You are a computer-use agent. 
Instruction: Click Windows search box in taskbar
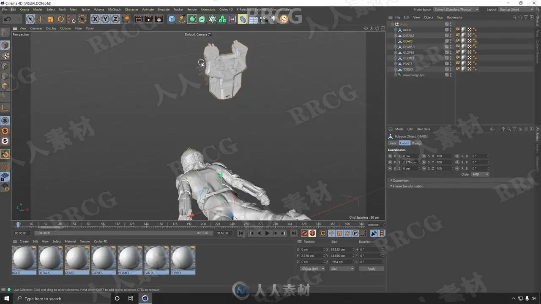click(x=59, y=299)
